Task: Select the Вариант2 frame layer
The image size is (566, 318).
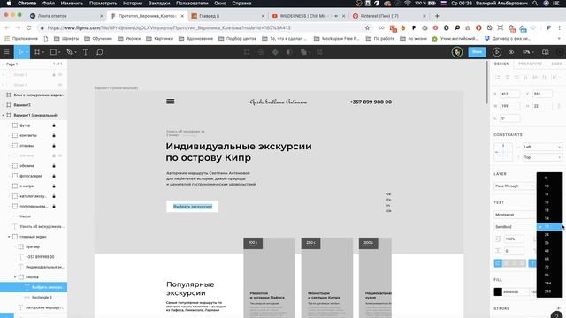Action: click(x=34, y=105)
